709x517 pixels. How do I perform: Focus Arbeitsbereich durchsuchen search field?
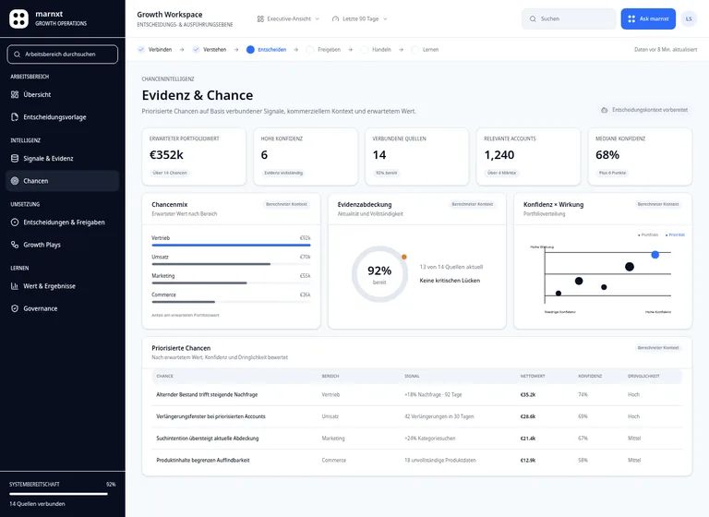click(63, 54)
